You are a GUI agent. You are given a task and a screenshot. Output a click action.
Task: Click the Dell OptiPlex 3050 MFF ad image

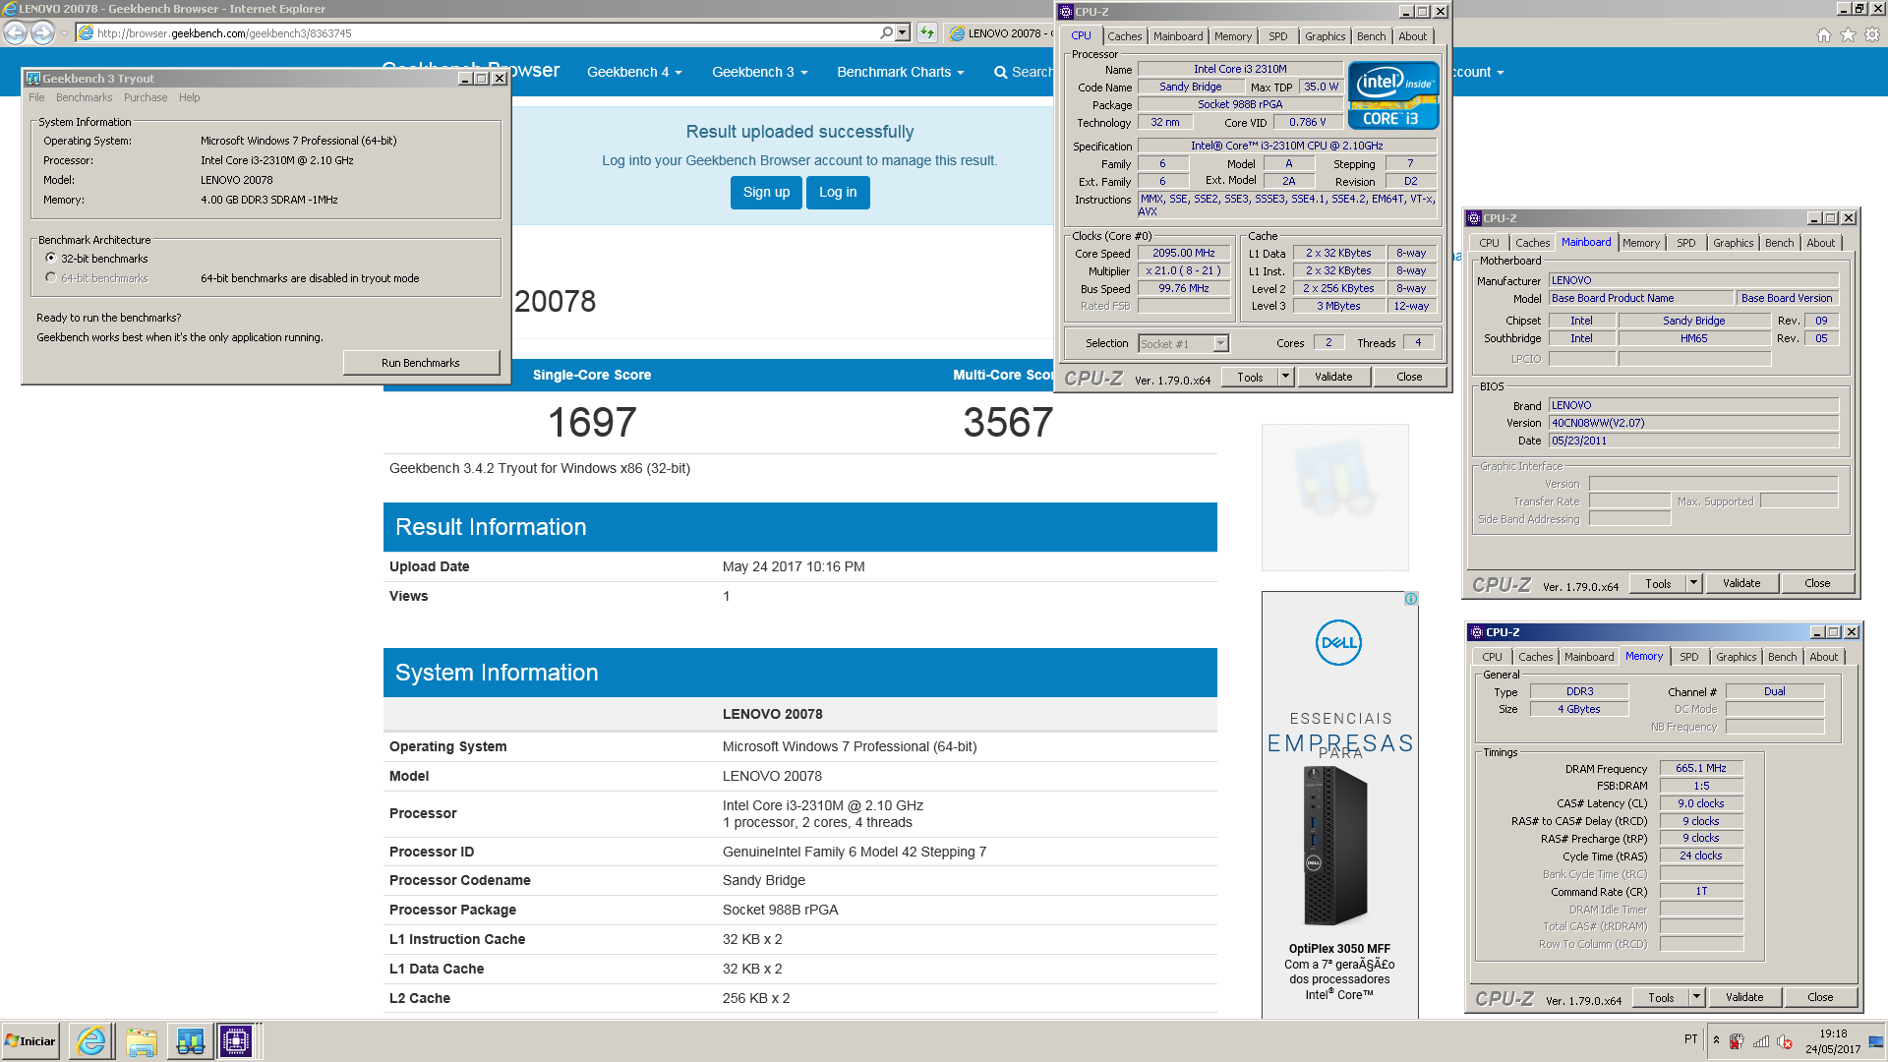point(1336,846)
